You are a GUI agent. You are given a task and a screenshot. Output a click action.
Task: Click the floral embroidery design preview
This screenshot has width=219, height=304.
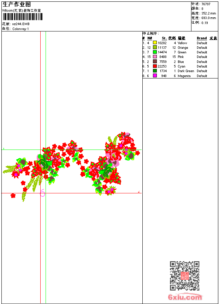pyautogui.click(x=71, y=167)
